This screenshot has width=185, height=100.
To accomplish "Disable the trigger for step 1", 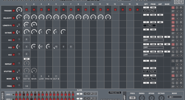I will [27, 10].
